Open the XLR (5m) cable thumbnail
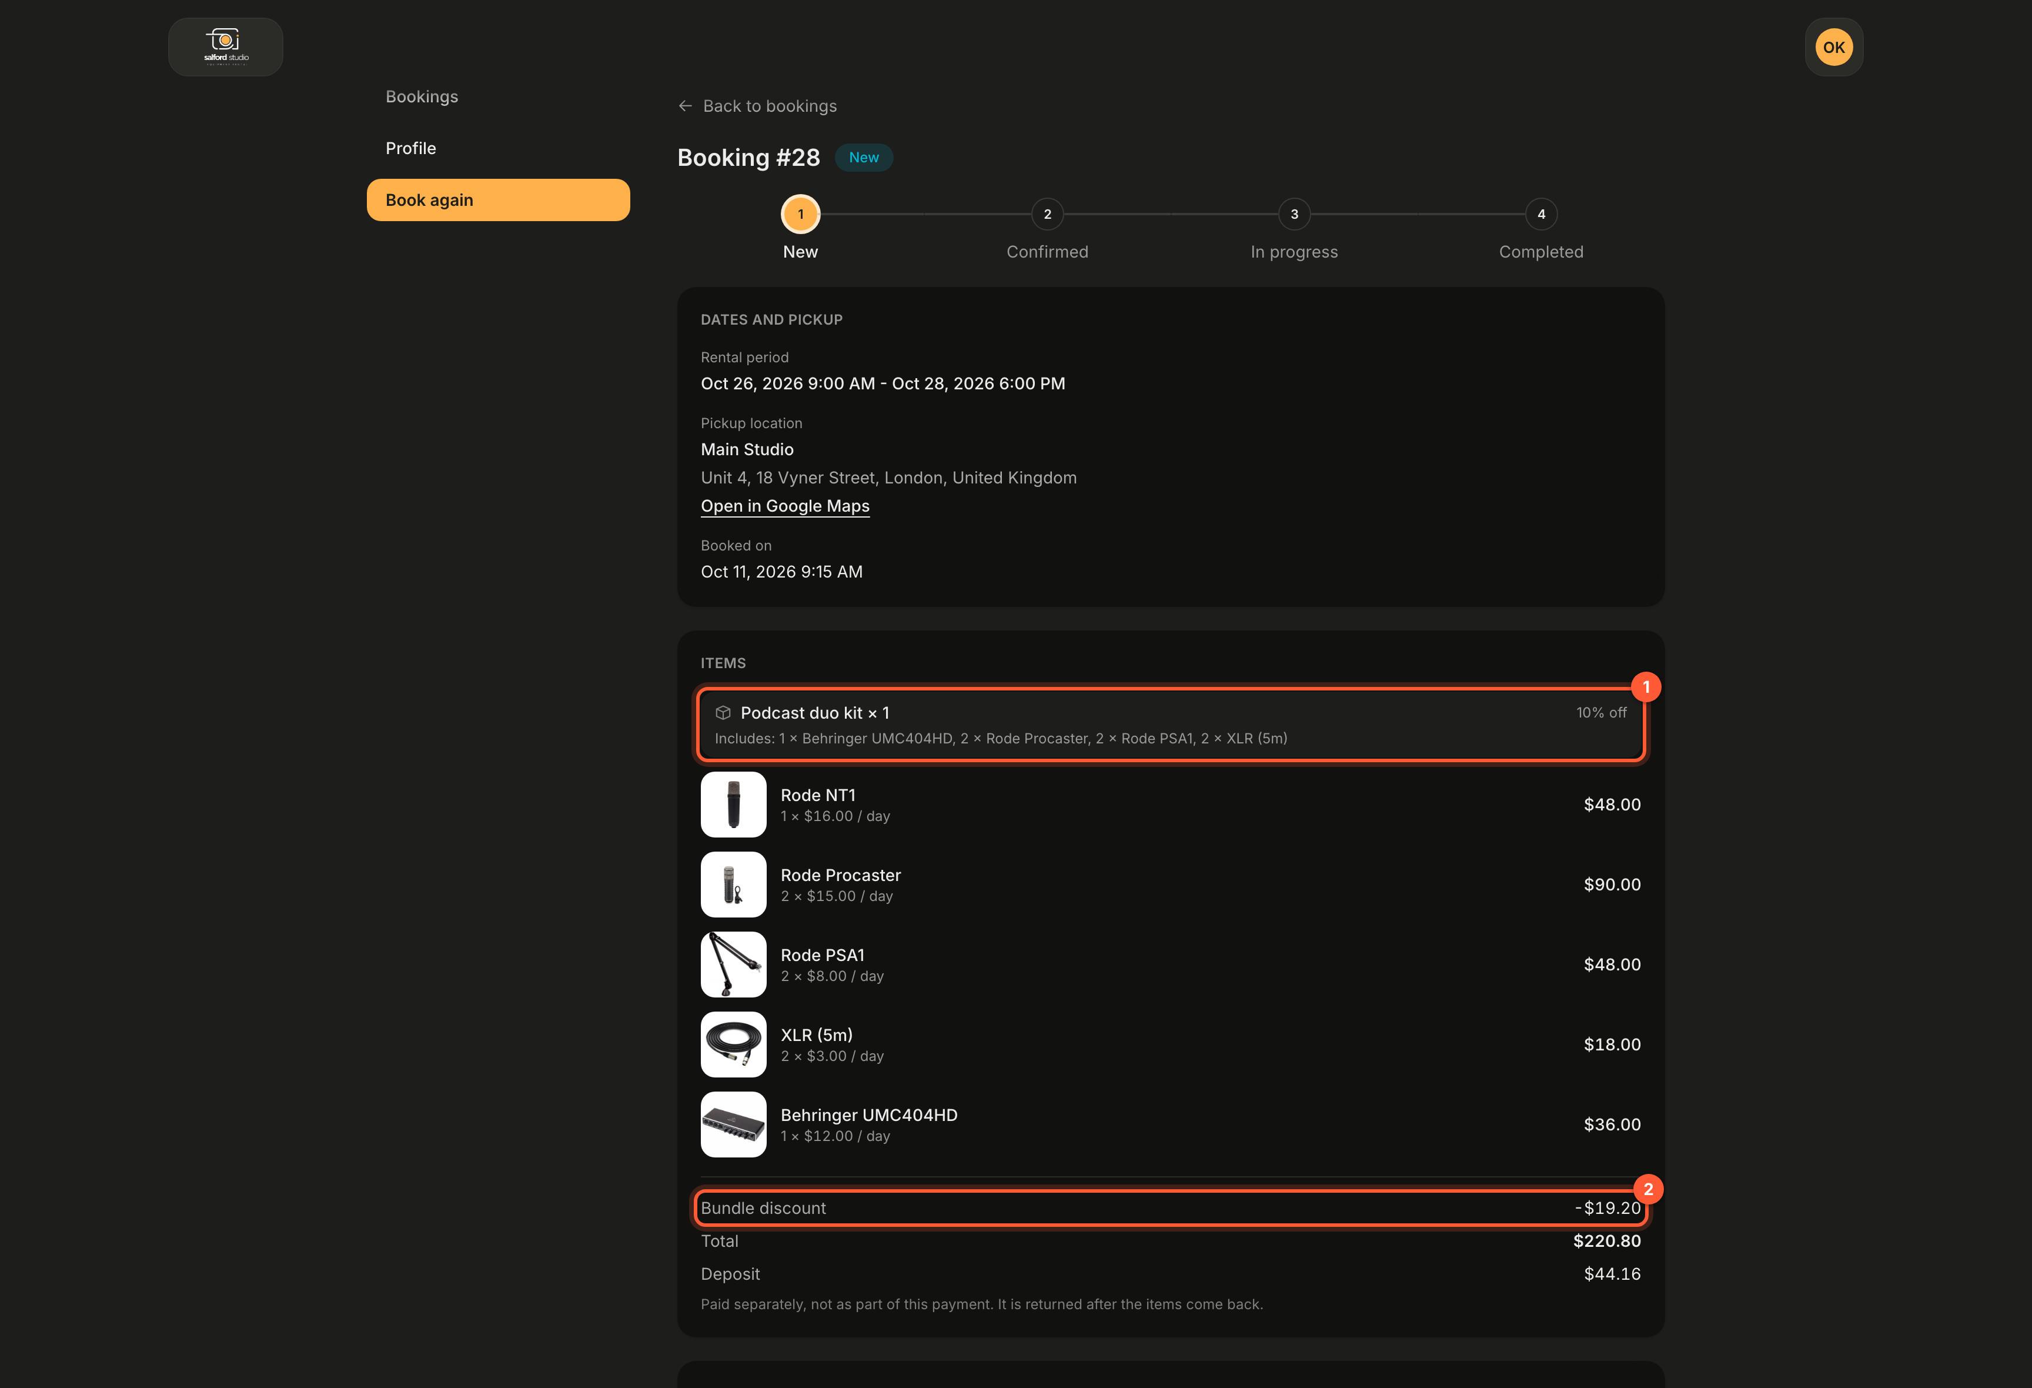 pos(734,1045)
